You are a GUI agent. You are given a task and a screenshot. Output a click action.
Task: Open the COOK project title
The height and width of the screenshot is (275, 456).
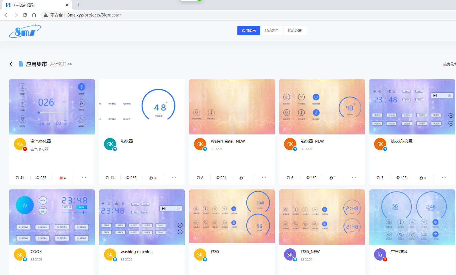point(36,252)
